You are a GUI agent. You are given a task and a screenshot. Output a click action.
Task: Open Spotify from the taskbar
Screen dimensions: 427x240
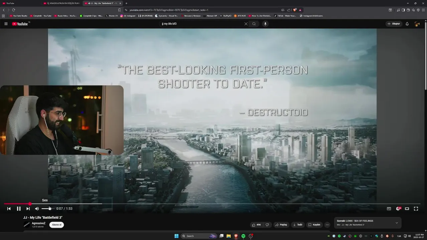pos(243,236)
